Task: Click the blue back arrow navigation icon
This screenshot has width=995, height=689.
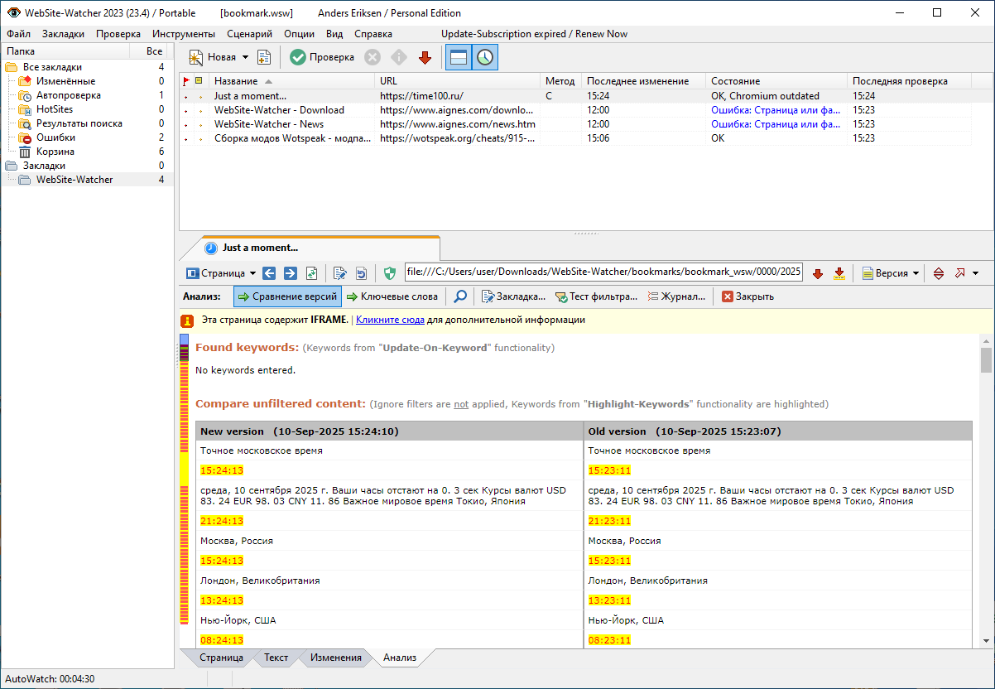Action: coord(269,273)
